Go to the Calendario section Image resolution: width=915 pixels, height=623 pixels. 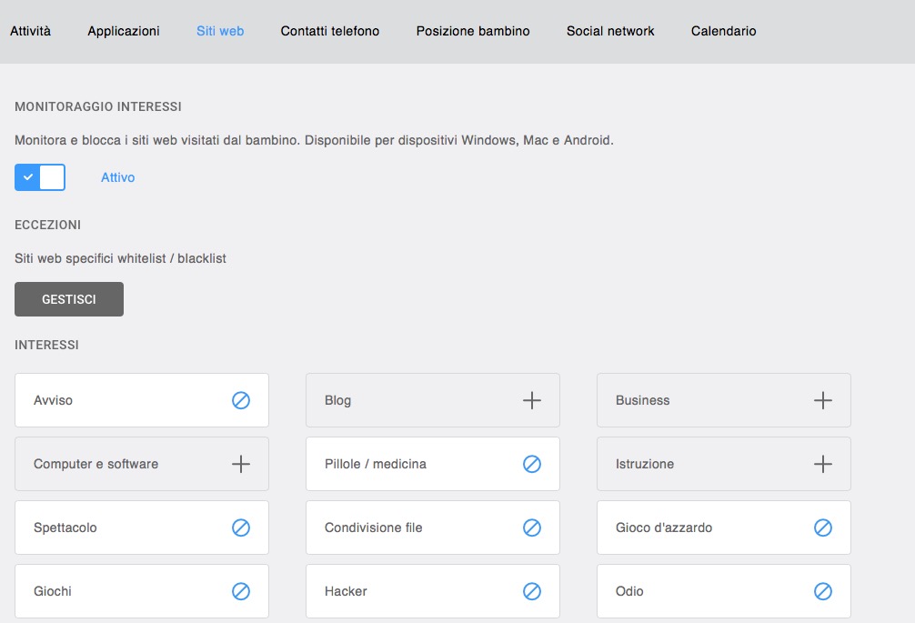pos(722,30)
